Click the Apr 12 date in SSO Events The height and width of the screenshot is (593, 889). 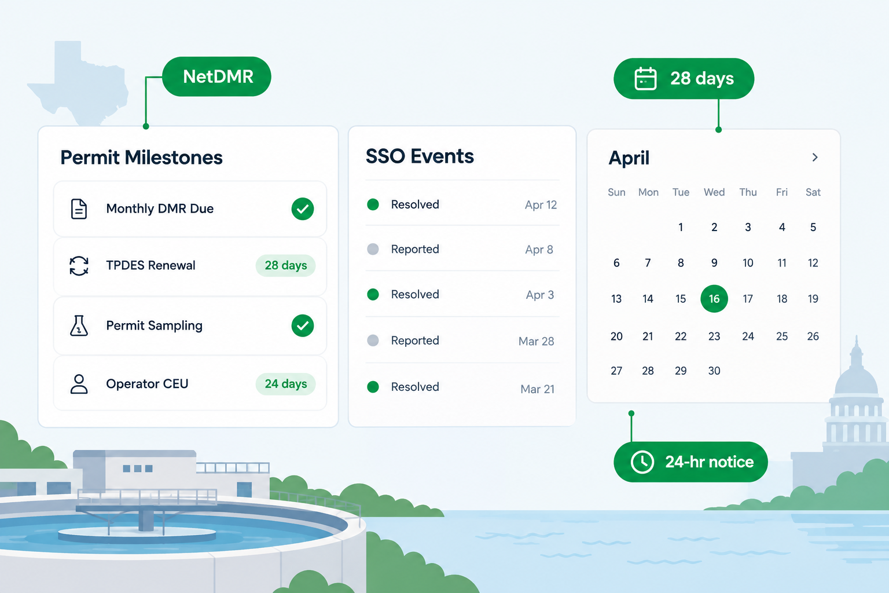click(x=541, y=205)
